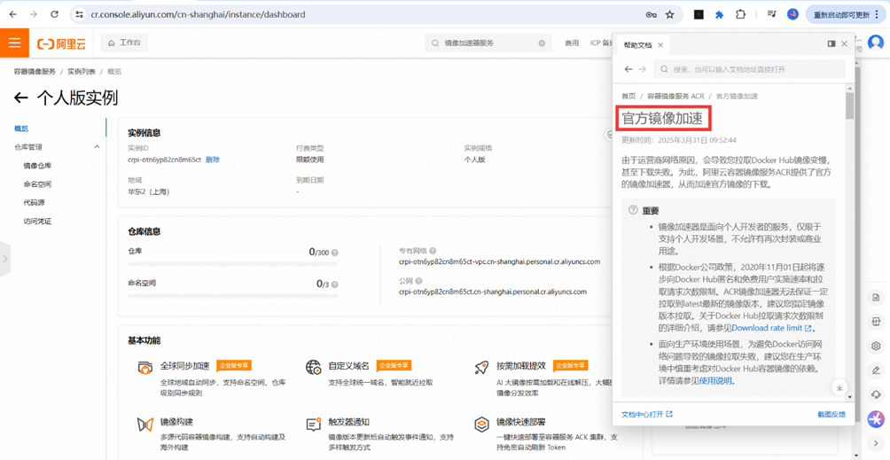Click 首页 breadcrumb in help panel
This screenshot has width=890, height=460.
pos(628,97)
